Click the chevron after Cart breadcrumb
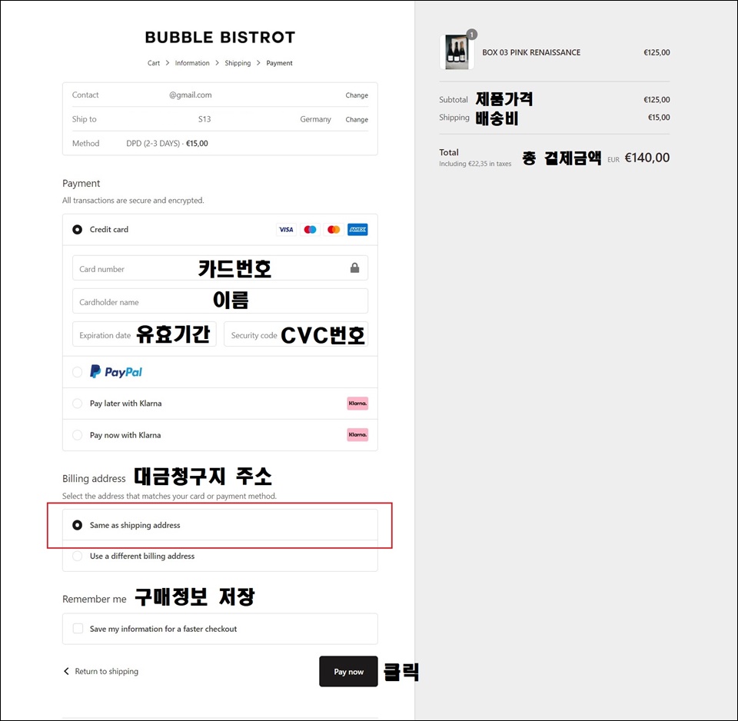Screen dimensions: 738x721 pyautogui.click(x=167, y=62)
